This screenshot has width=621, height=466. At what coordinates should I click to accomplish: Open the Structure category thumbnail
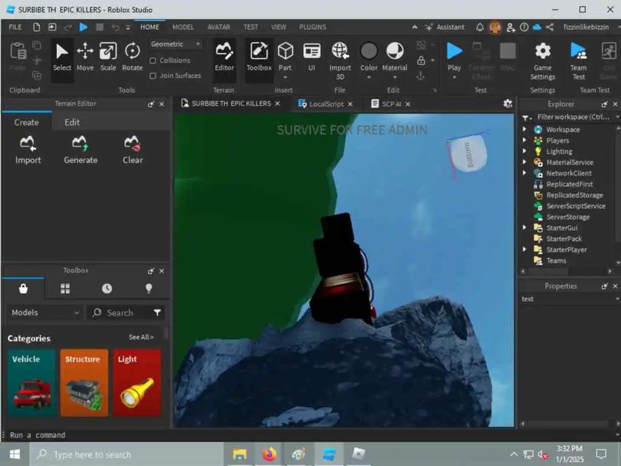84,383
